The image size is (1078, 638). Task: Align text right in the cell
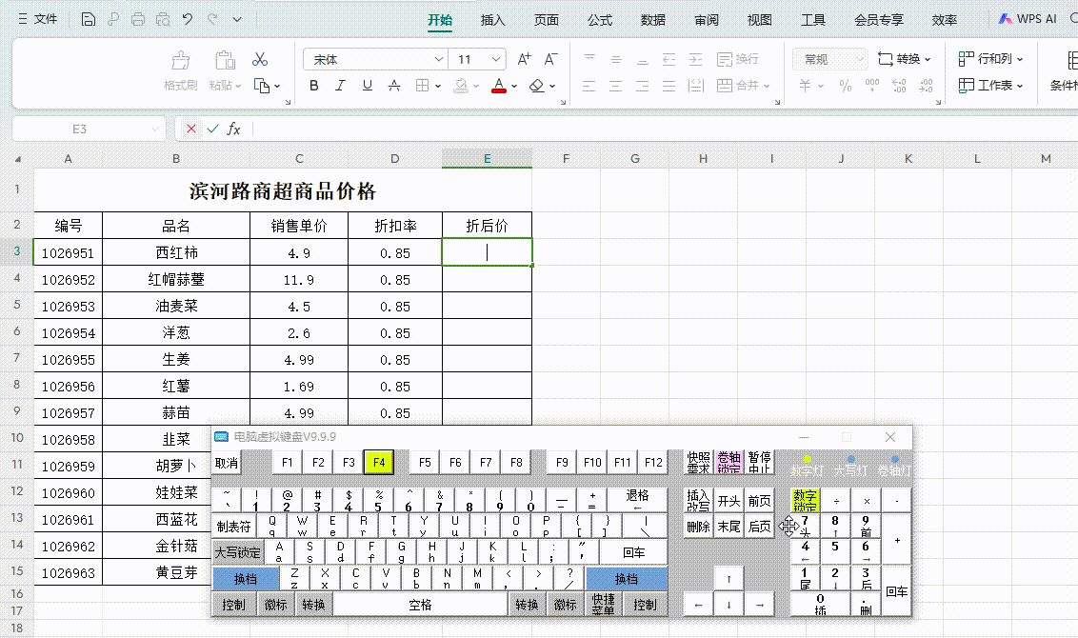(x=642, y=86)
